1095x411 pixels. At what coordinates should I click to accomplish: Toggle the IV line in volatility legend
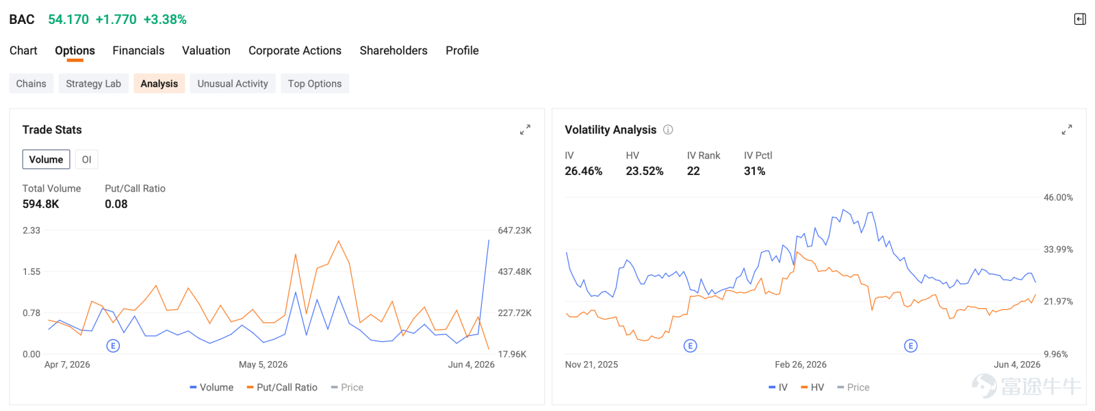coord(778,388)
